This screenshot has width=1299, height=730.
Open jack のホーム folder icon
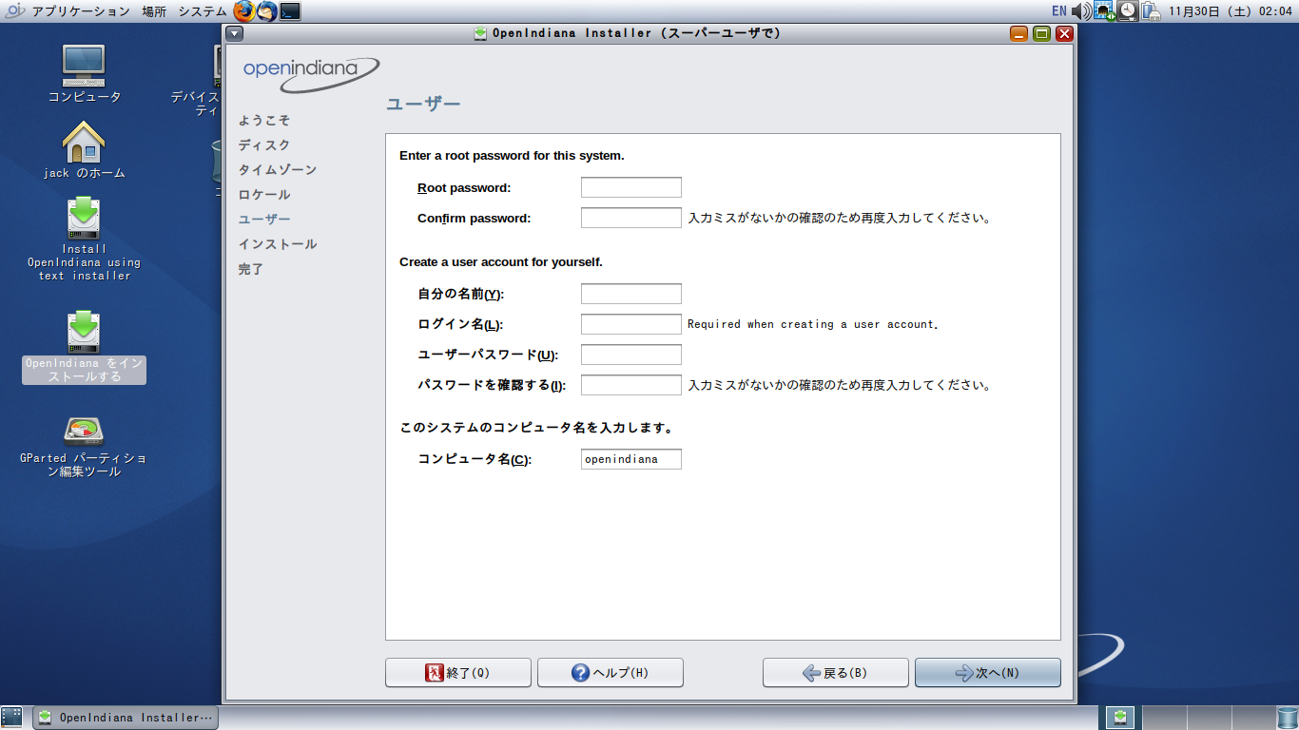[x=84, y=150]
